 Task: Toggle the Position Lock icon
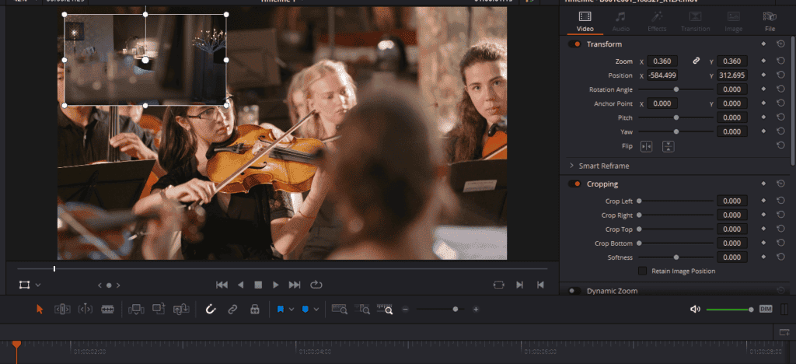pos(255,310)
